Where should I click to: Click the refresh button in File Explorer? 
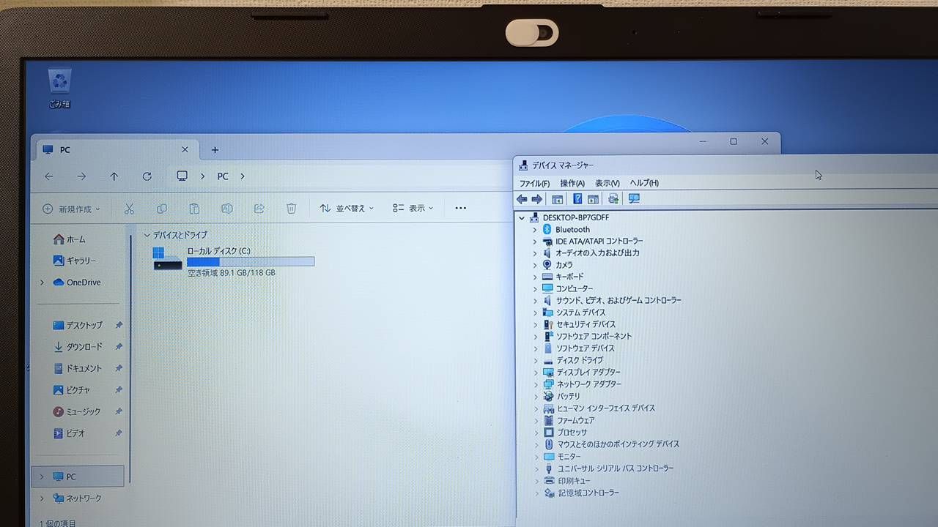(147, 176)
